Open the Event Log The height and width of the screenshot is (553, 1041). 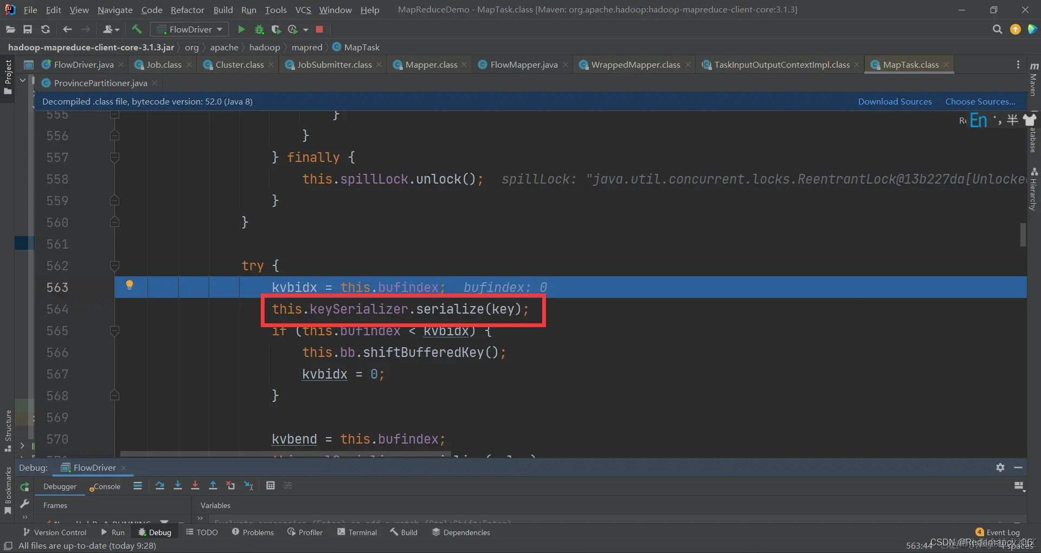tap(998, 532)
